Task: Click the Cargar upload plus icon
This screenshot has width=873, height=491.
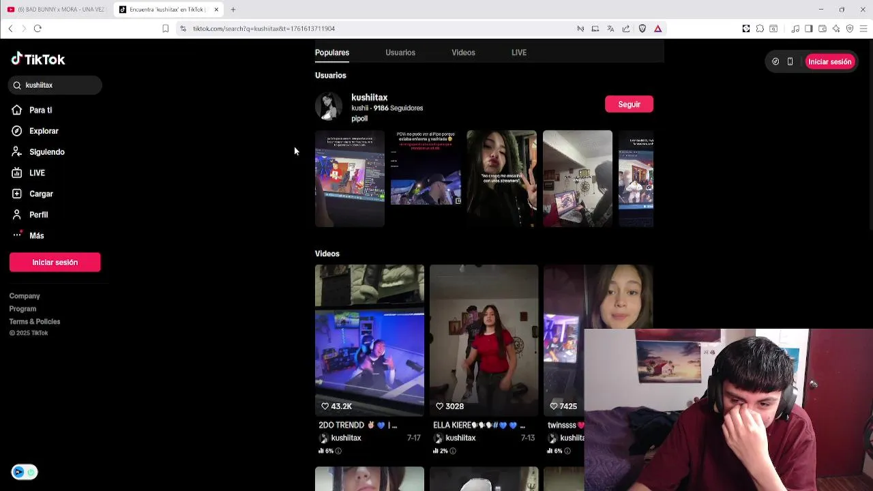Action: [x=17, y=194]
